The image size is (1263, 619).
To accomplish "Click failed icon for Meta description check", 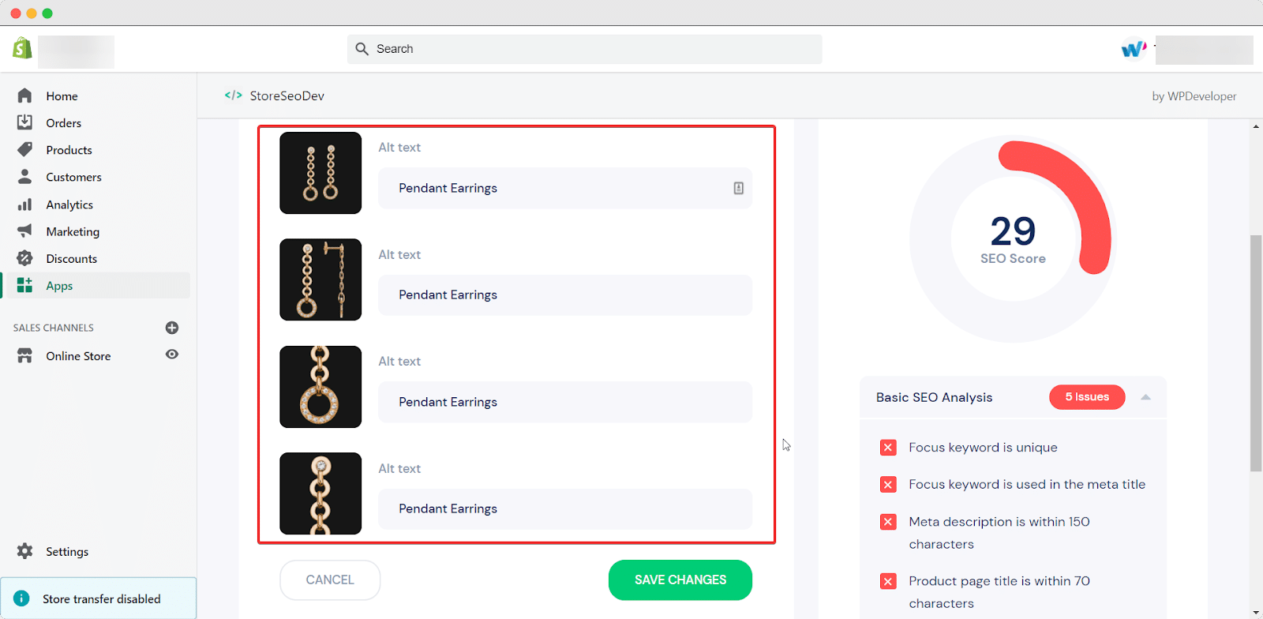I will 888,522.
